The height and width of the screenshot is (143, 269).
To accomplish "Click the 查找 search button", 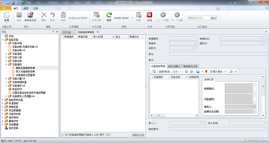I will [213, 18].
